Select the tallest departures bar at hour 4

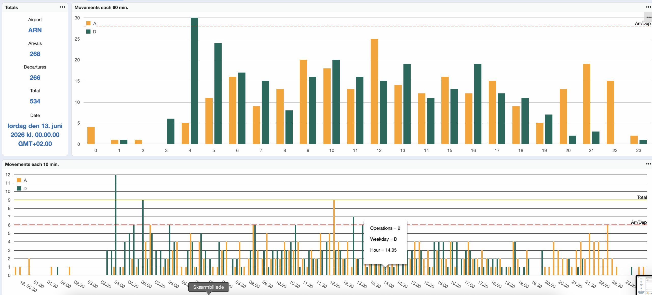194,81
